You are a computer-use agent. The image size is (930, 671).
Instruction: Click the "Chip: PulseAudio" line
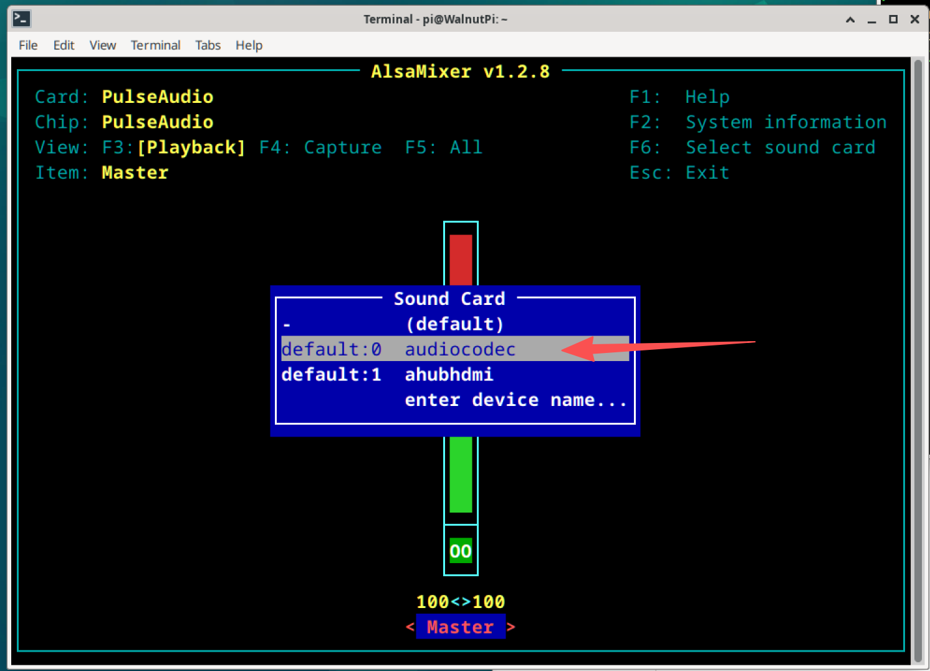(x=124, y=122)
